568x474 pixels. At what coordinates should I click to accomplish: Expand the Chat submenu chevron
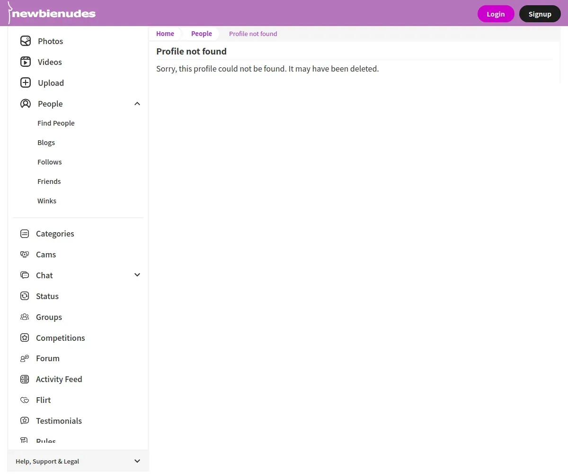[137, 275]
